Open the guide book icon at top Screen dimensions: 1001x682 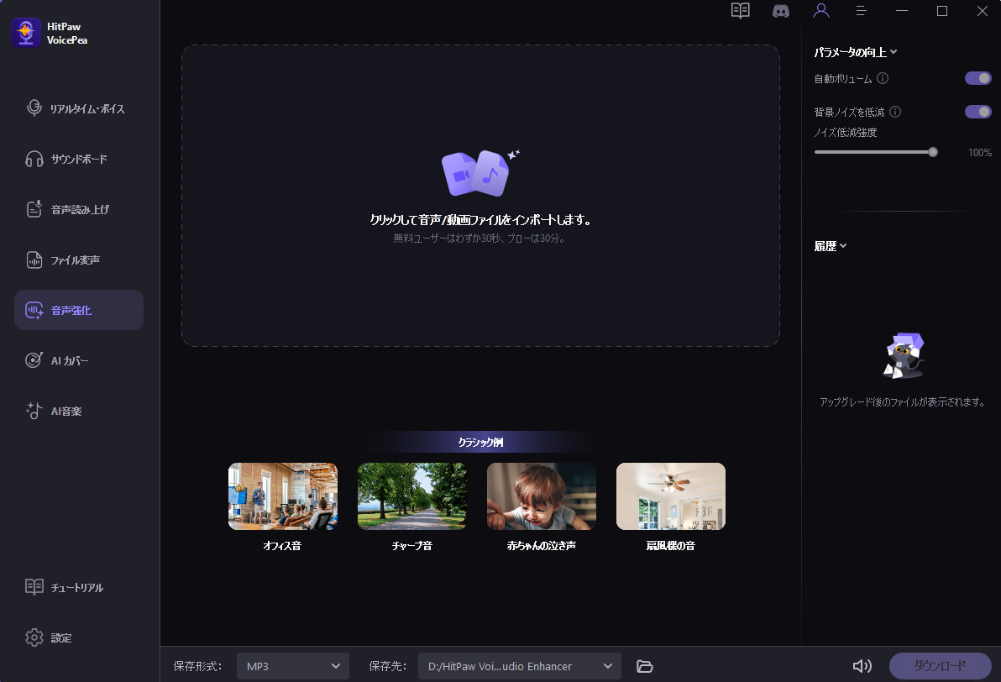click(x=740, y=11)
